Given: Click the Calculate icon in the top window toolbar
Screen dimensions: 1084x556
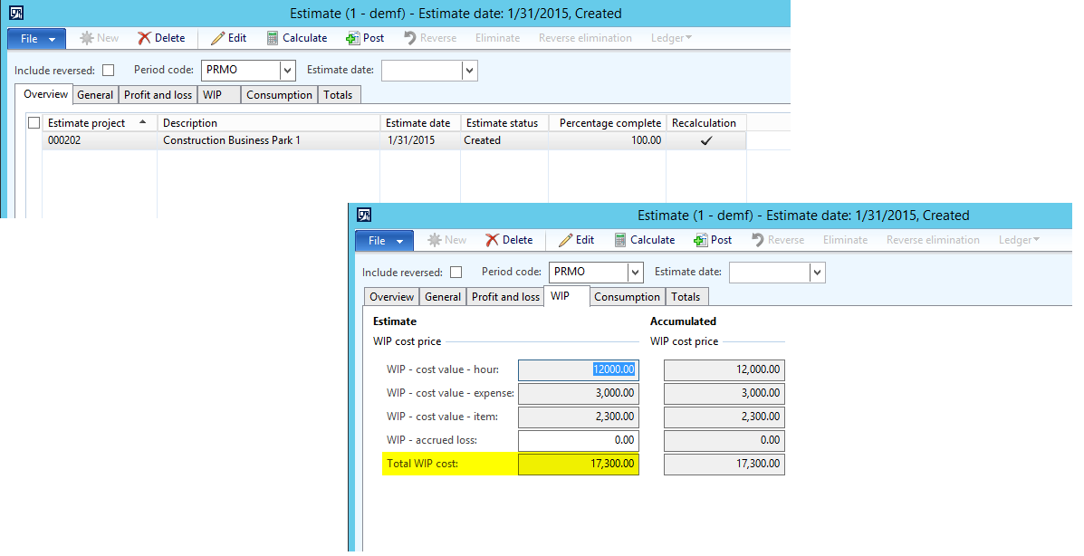Looking at the screenshot, I should [272, 38].
